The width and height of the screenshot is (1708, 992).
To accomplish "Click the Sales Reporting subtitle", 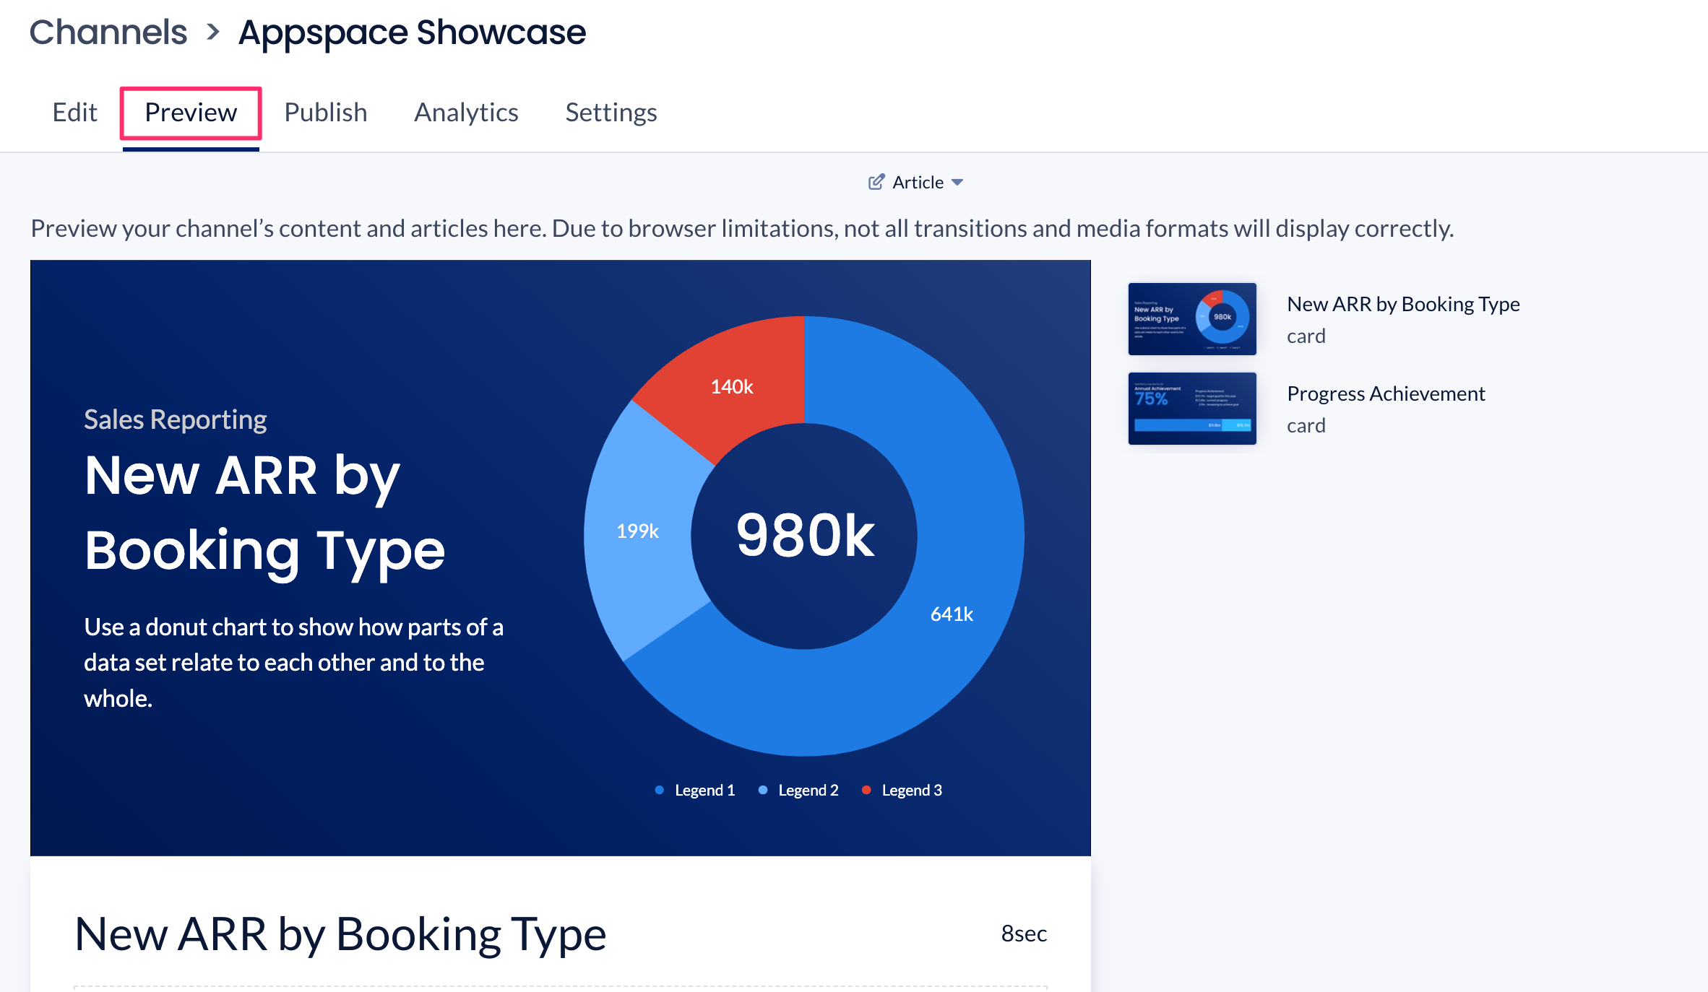I will (175, 419).
